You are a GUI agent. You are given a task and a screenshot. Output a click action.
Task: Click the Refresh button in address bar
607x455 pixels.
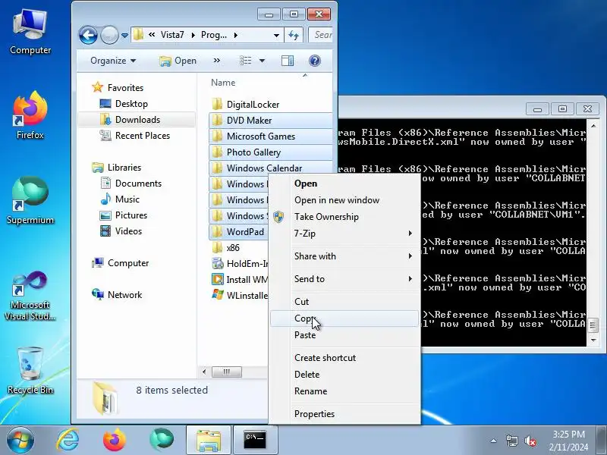pos(294,36)
